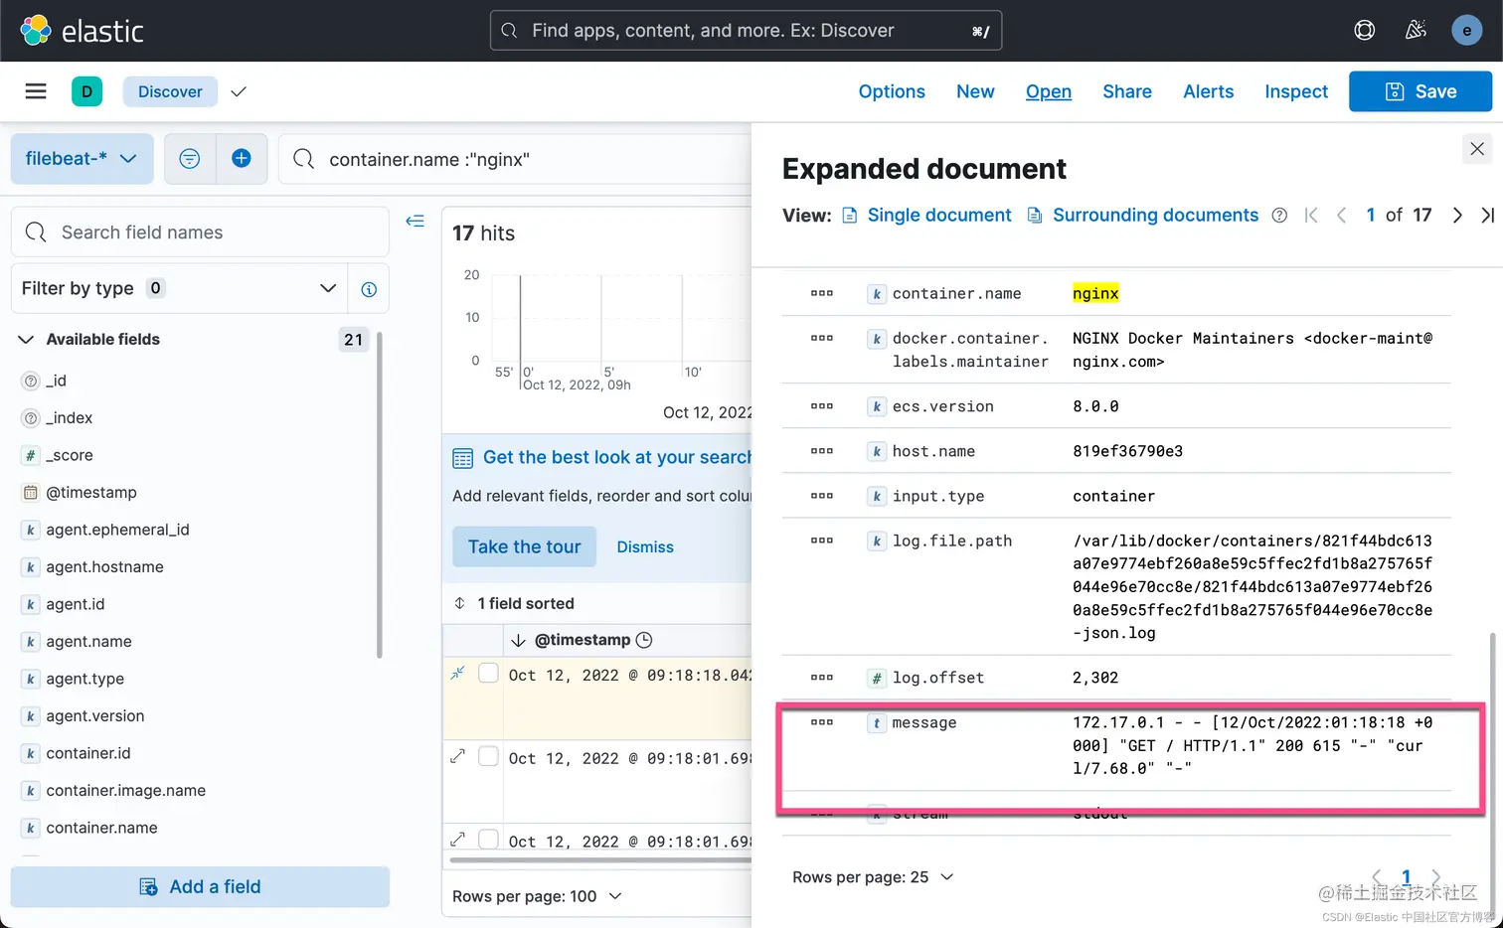This screenshot has width=1503, height=928.
Task: Dismiss the tour callout
Action: (x=645, y=547)
